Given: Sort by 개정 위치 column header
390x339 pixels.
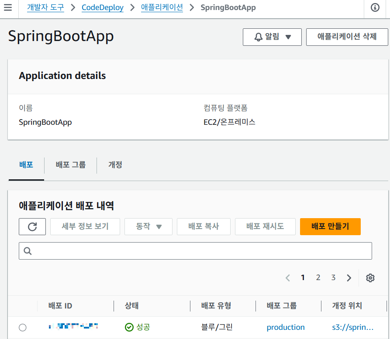Looking at the screenshot, I should coord(347,306).
